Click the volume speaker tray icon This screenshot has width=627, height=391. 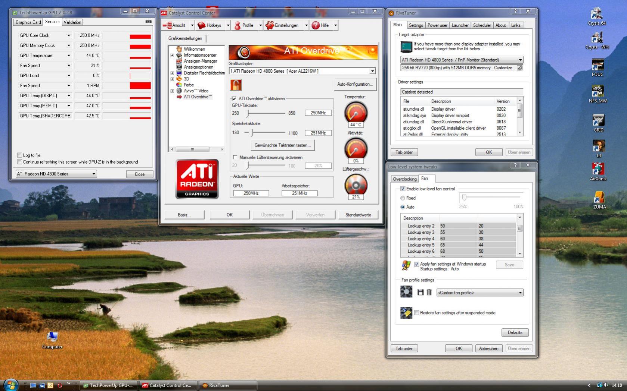[x=606, y=385]
